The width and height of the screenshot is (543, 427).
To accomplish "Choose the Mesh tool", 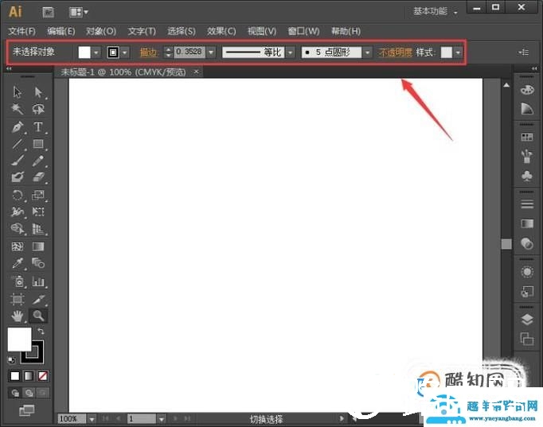I will pos(18,246).
